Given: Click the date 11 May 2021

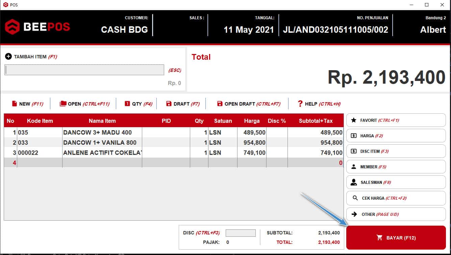Looking at the screenshot, I should point(249,30).
